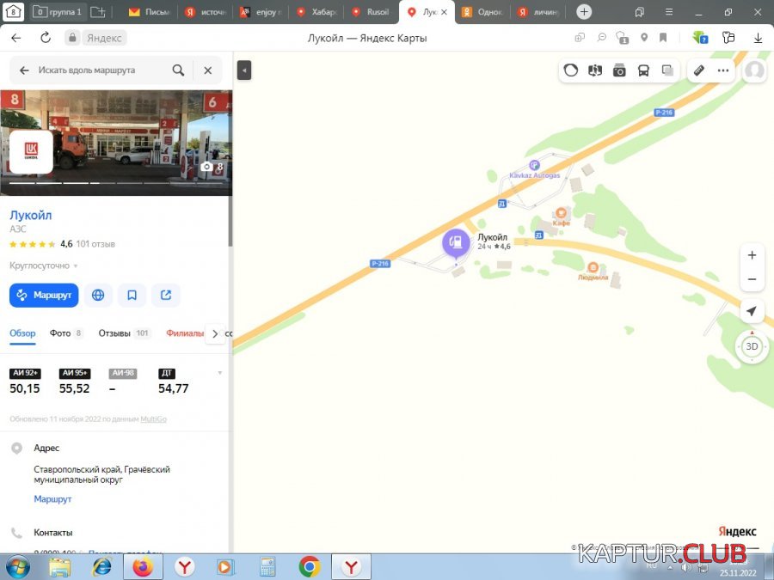Open street panoramas camera layer
The height and width of the screenshot is (580, 774).
pyautogui.click(x=619, y=70)
